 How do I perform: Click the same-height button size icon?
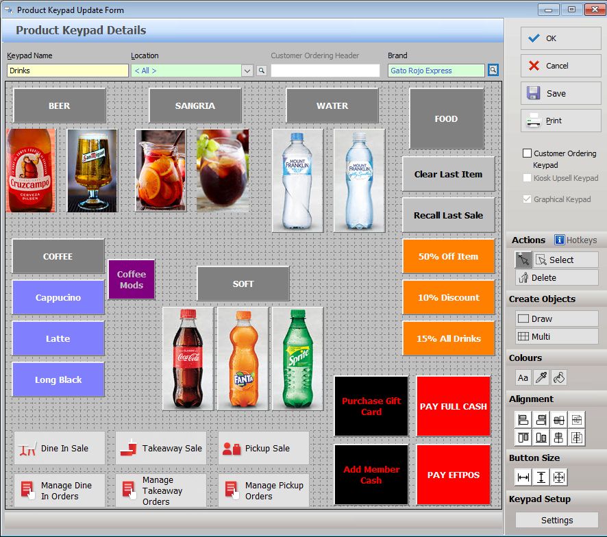click(x=541, y=477)
